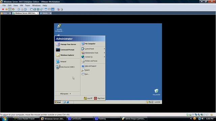Screen dimensions: 216x121
Task: Toggle the sidebar toolbar icon
Action: pyautogui.click(x=31, y=9)
